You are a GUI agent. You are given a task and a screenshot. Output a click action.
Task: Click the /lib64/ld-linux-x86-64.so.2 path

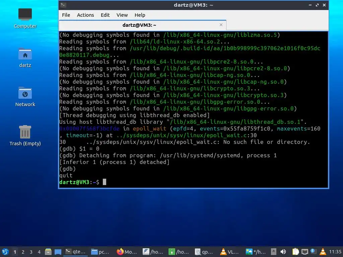175,42
